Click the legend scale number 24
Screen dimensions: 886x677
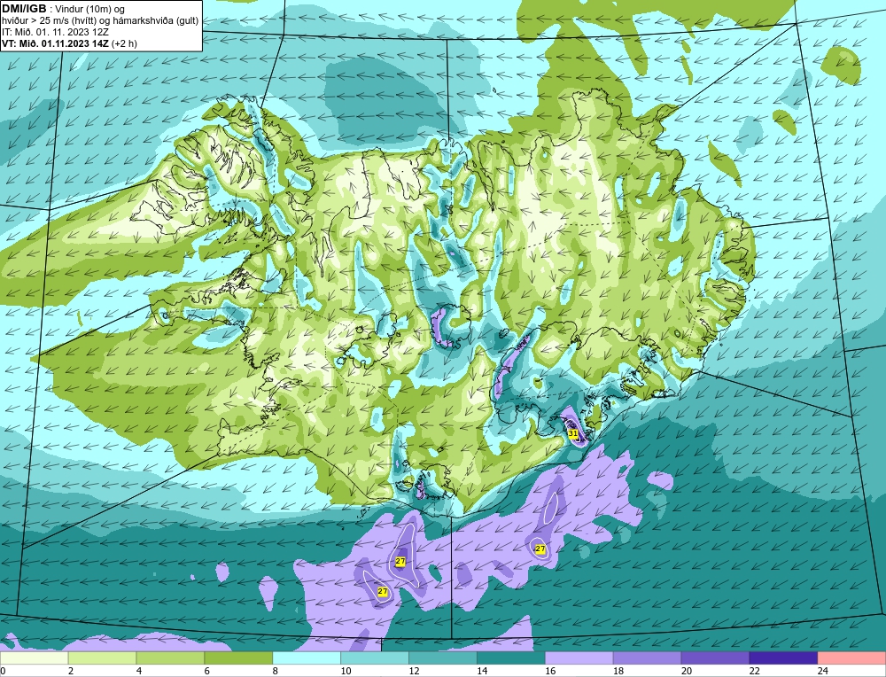coord(822,671)
